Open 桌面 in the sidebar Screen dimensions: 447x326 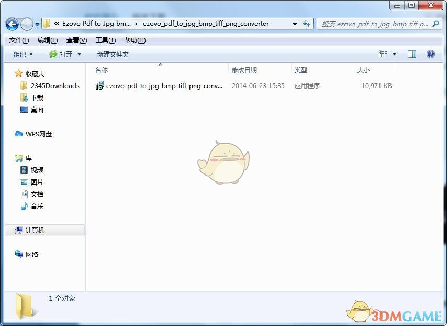pyautogui.click(x=37, y=110)
